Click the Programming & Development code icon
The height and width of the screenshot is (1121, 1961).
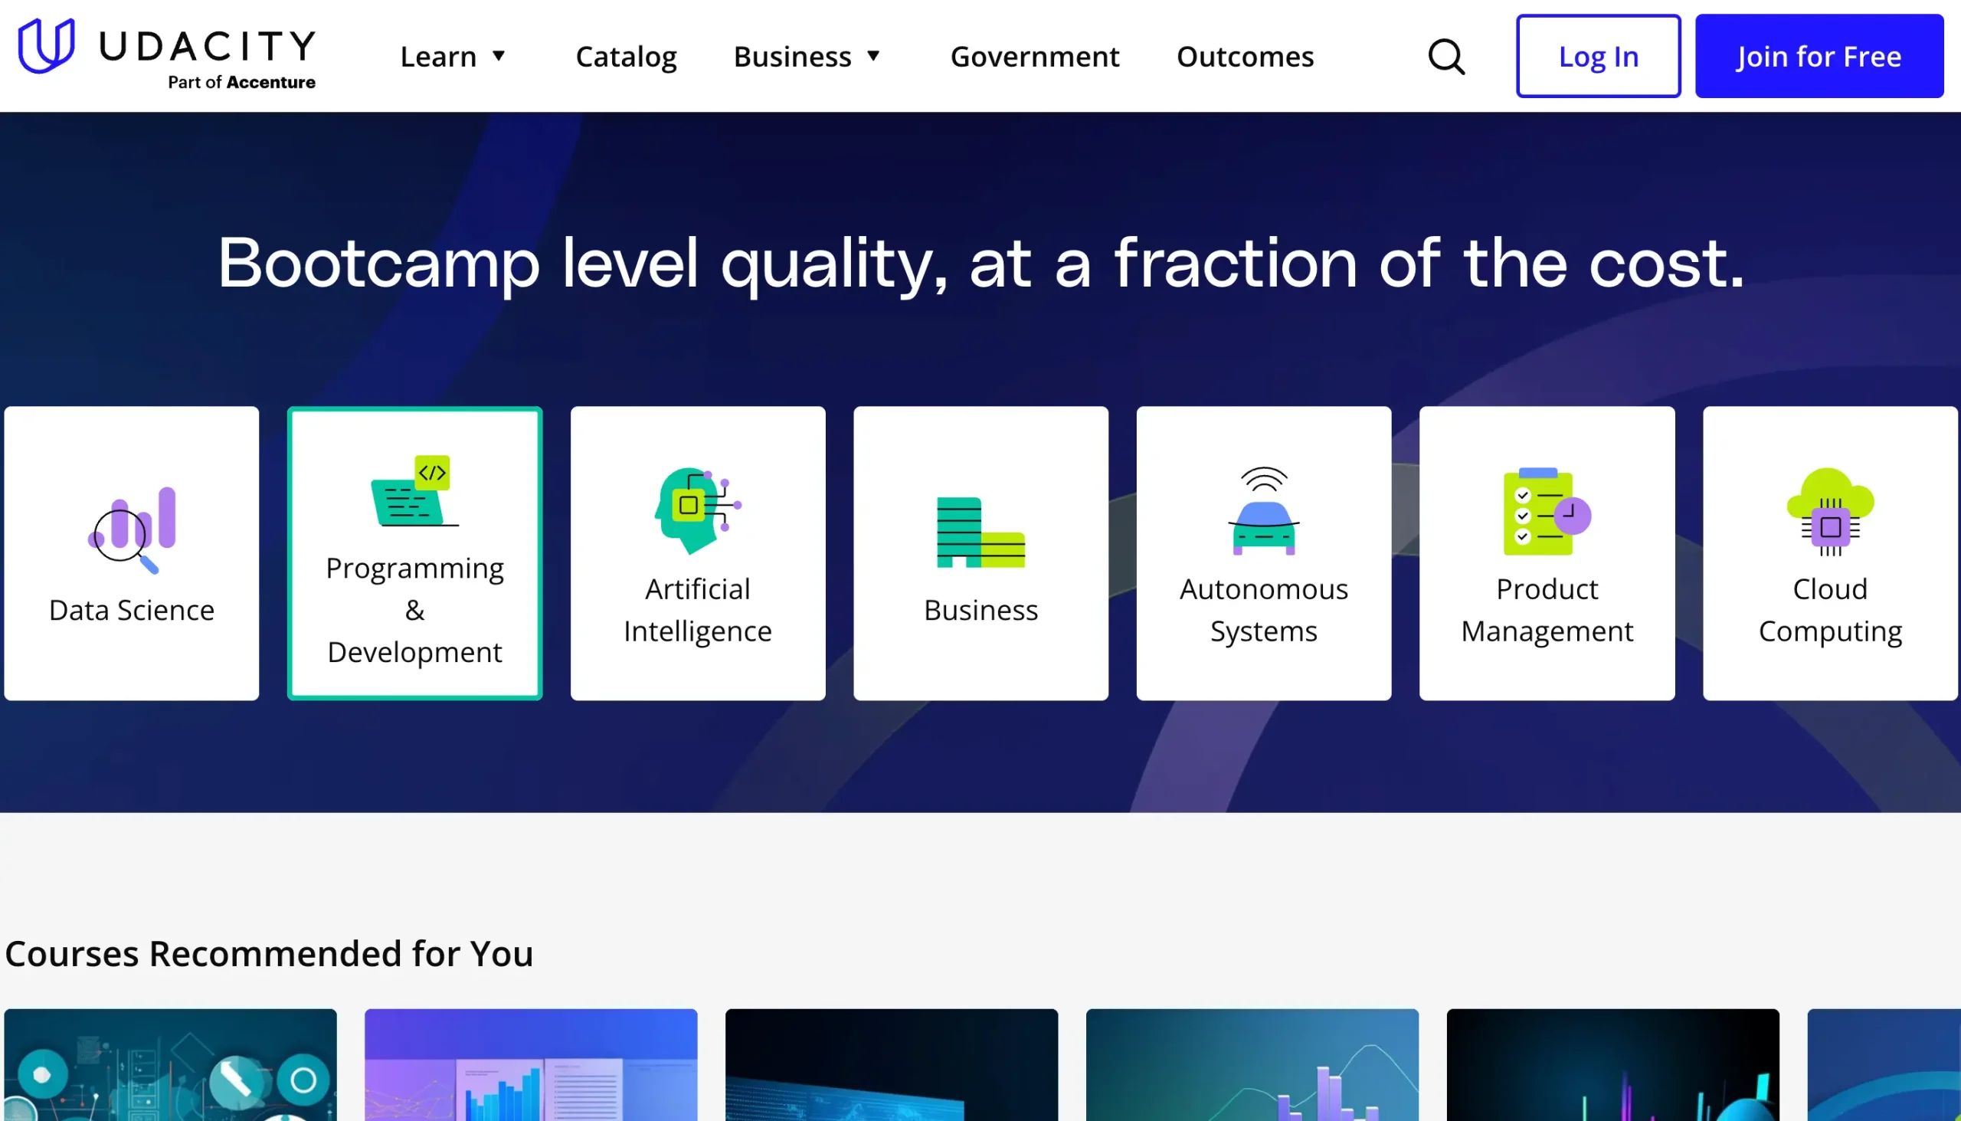coord(415,491)
